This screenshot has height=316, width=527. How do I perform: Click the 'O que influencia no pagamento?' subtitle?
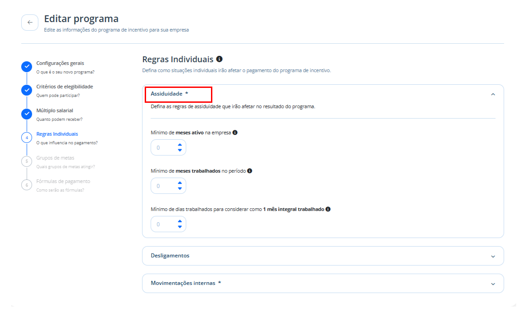67,143
